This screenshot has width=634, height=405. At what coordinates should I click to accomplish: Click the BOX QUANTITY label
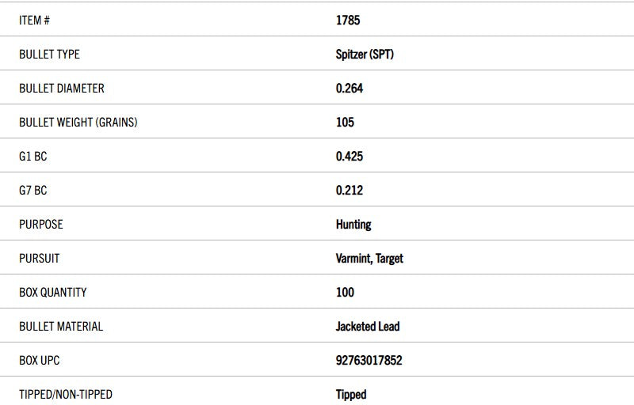[53, 293]
